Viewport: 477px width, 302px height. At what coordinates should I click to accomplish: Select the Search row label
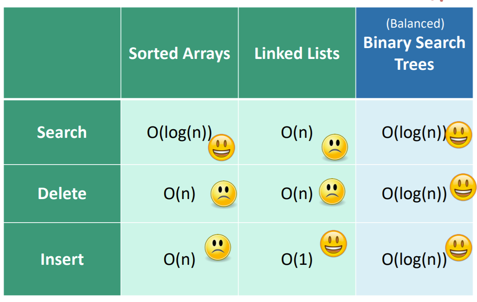pos(62,132)
